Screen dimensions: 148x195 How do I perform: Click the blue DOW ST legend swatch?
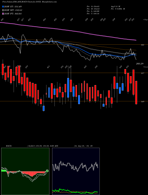click(x=3, y=6)
